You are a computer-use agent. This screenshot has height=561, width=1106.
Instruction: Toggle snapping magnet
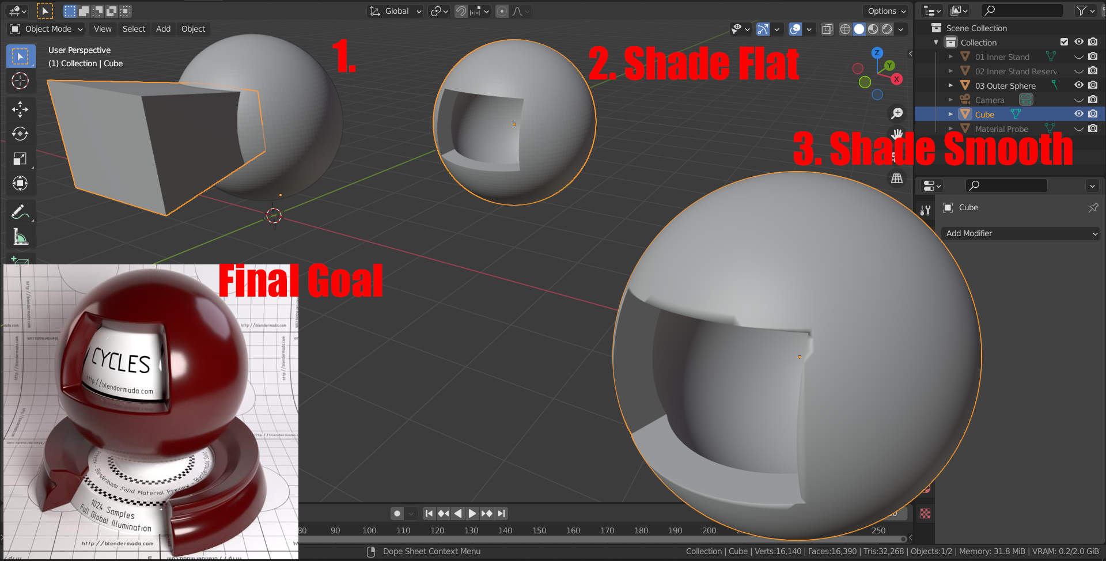[x=461, y=11]
